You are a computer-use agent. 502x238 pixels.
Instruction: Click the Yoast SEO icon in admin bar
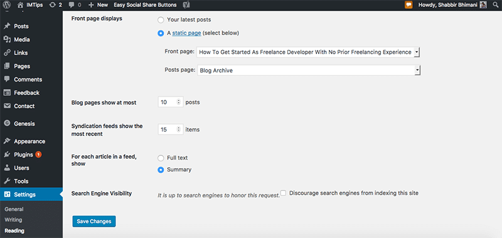coord(186,5)
